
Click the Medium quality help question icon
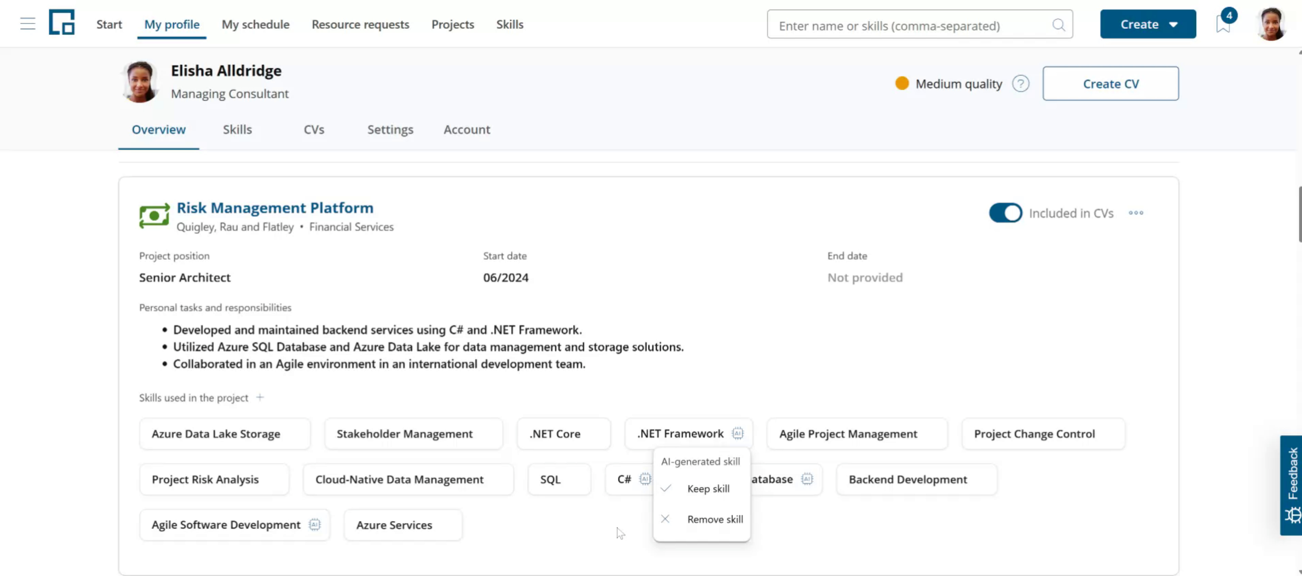1021,83
